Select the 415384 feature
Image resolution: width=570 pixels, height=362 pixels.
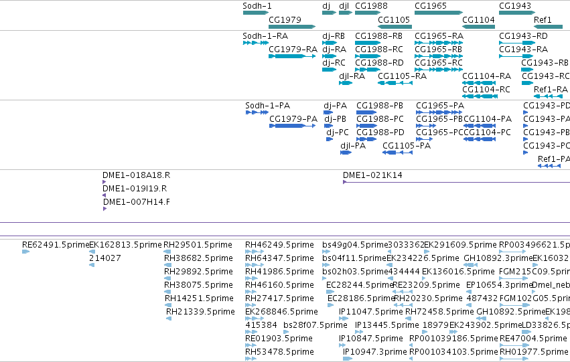click(x=261, y=325)
